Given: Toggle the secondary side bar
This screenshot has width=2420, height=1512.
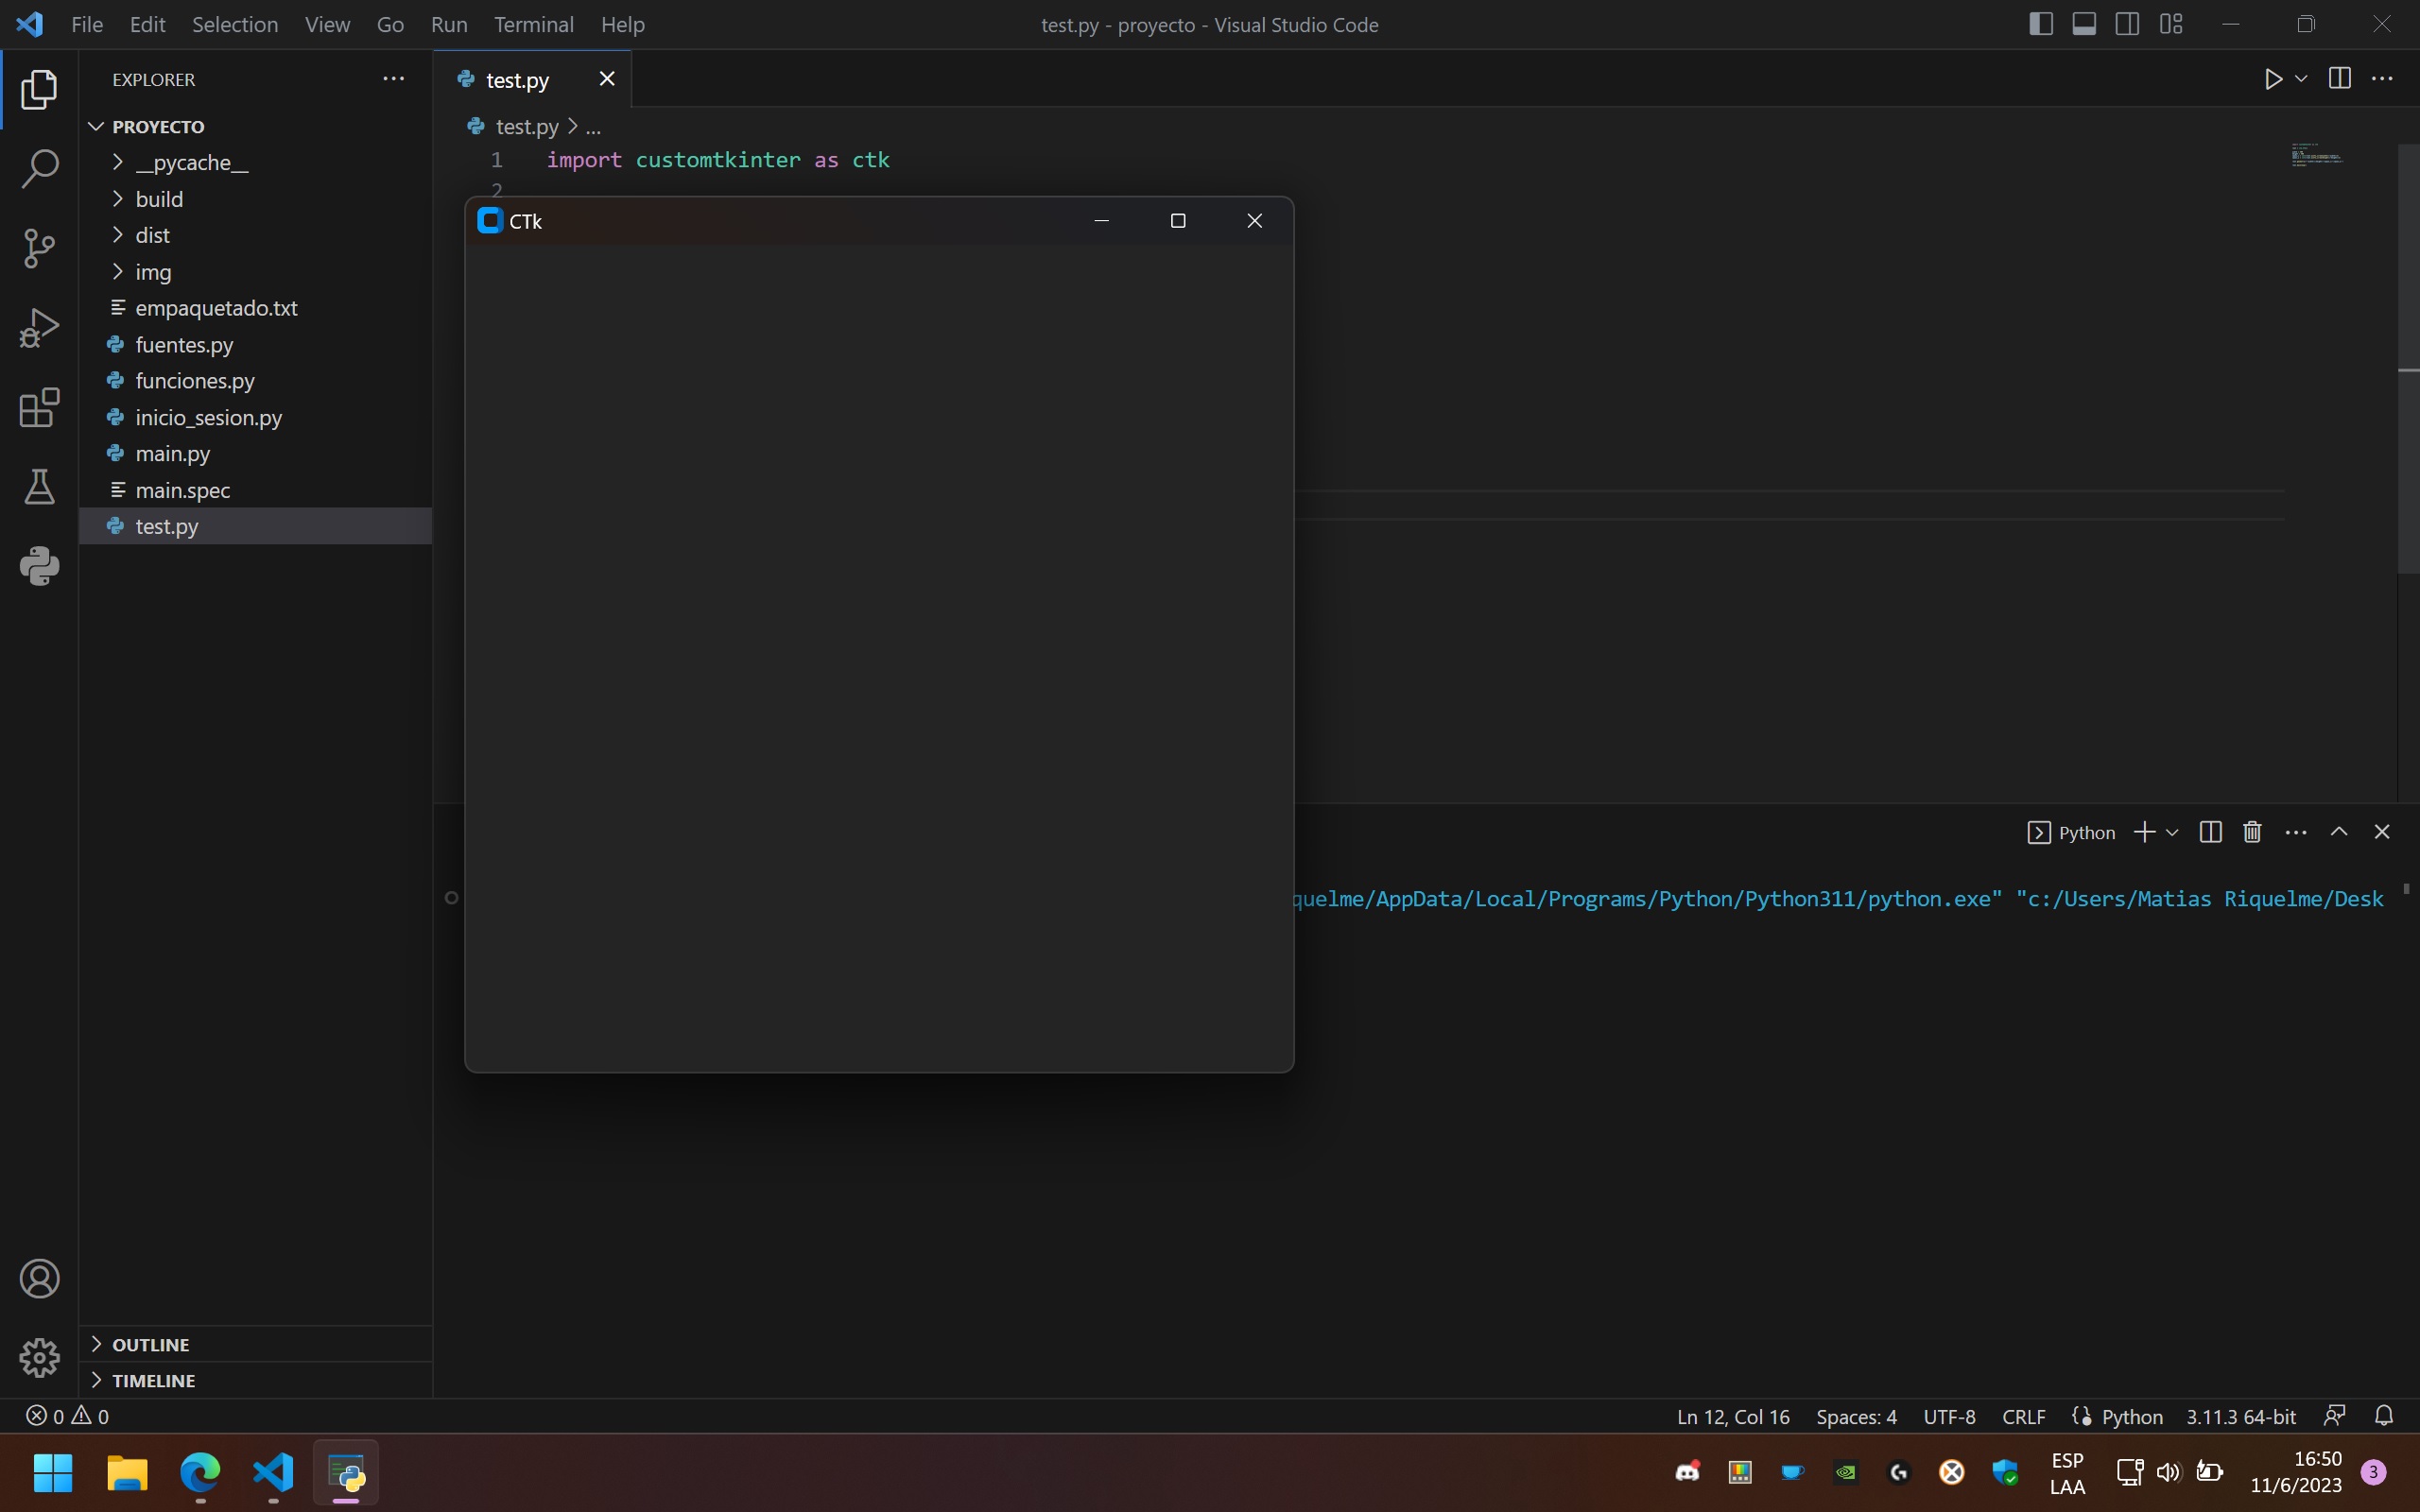Looking at the screenshot, I should (x=2127, y=23).
